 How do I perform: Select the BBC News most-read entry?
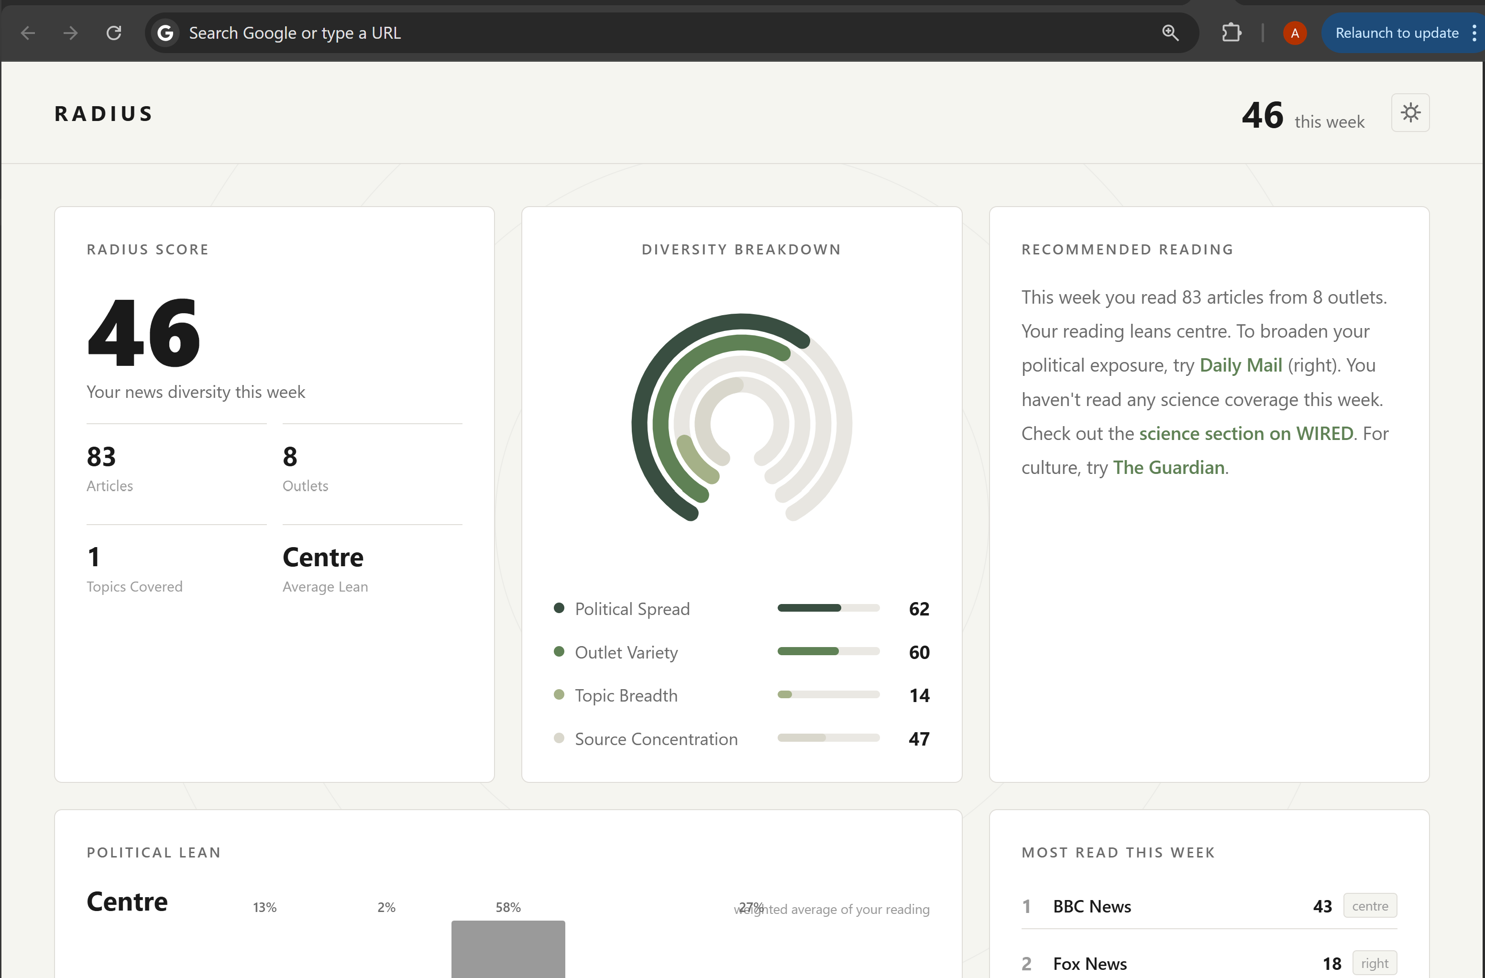click(1092, 906)
